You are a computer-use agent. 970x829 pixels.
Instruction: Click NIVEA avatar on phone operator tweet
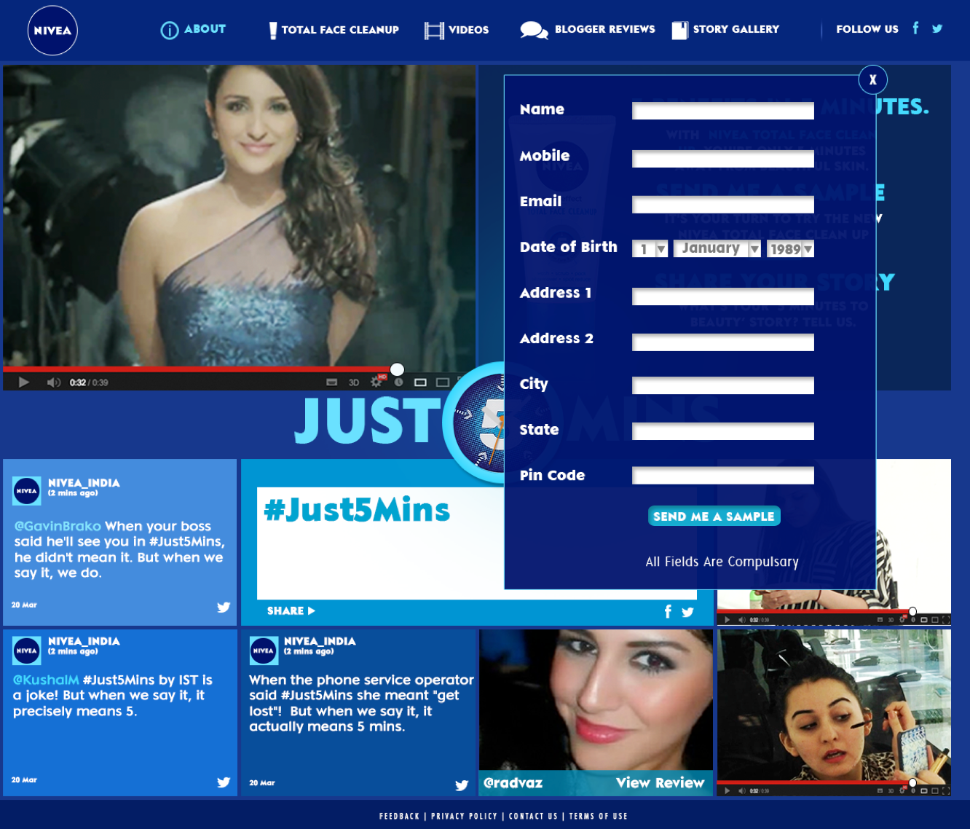pos(264,651)
